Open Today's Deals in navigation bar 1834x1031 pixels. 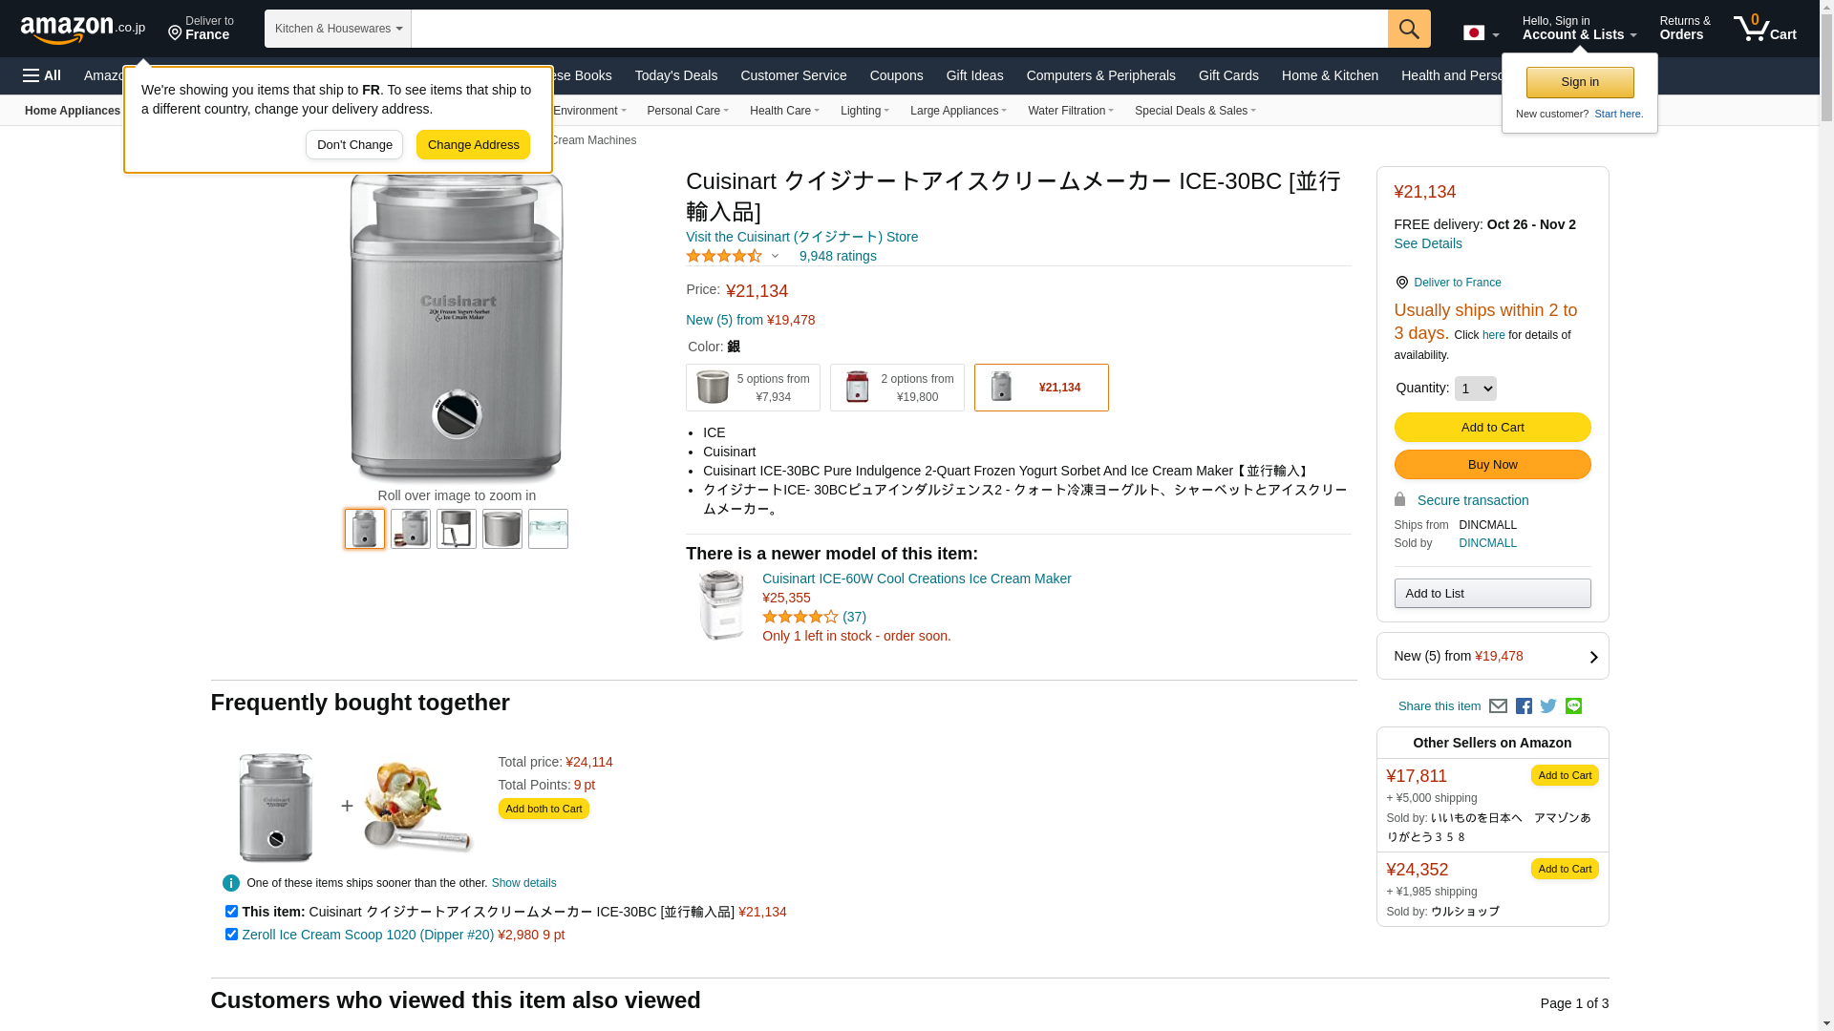(x=675, y=75)
